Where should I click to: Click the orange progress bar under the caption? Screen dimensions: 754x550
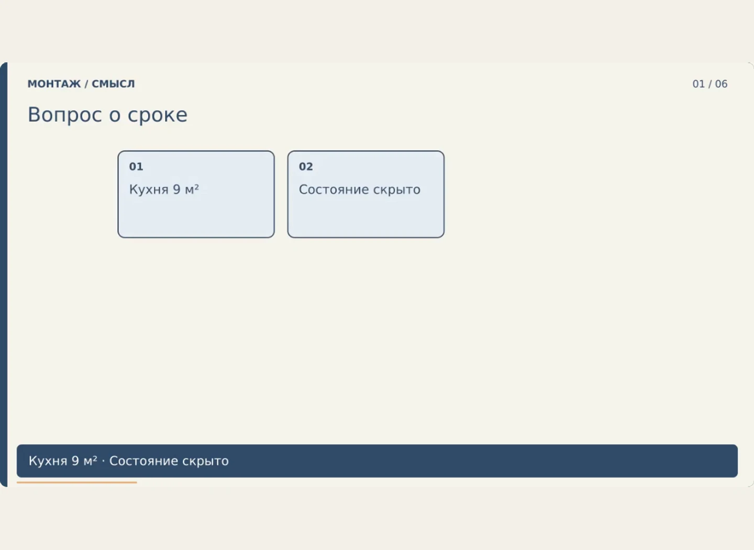point(76,482)
